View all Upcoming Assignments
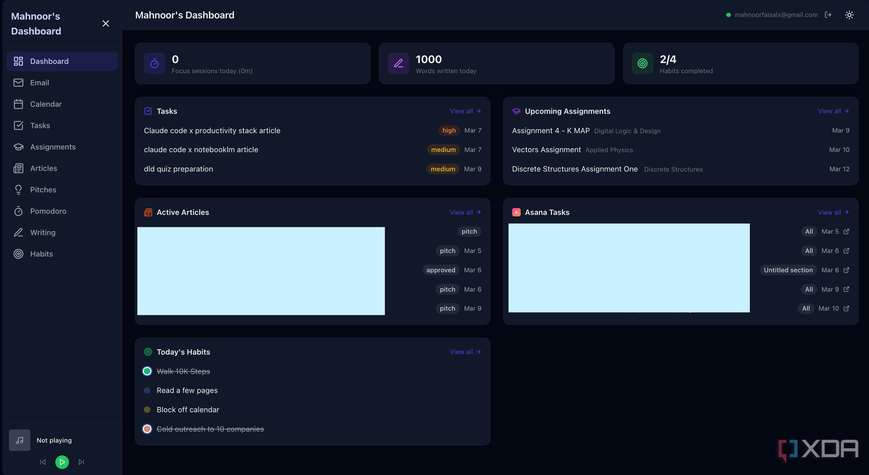The image size is (869, 475). [833, 111]
